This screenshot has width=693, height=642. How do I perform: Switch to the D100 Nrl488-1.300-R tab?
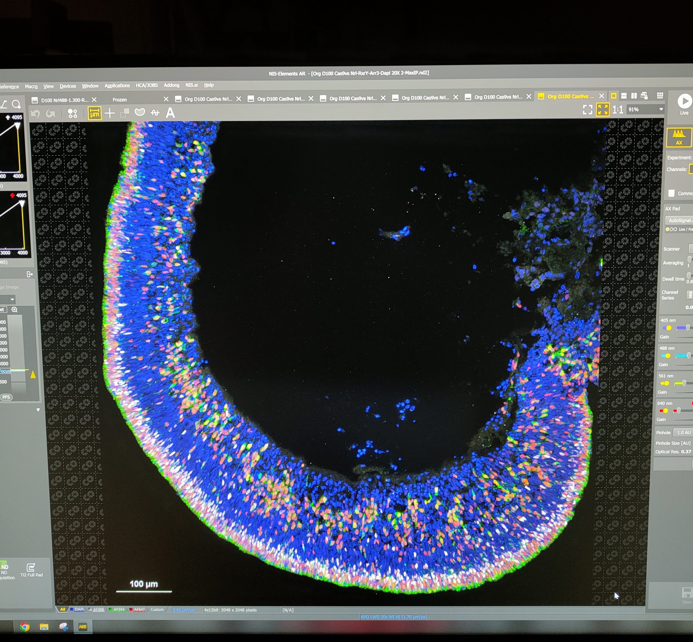(64, 100)
